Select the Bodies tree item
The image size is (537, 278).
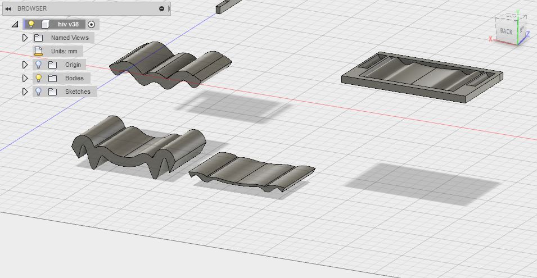click(x=74, y=78)
